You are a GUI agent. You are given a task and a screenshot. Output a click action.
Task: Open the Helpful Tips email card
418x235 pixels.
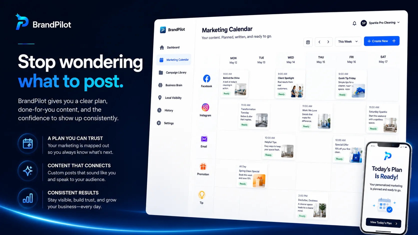point(279,147)
